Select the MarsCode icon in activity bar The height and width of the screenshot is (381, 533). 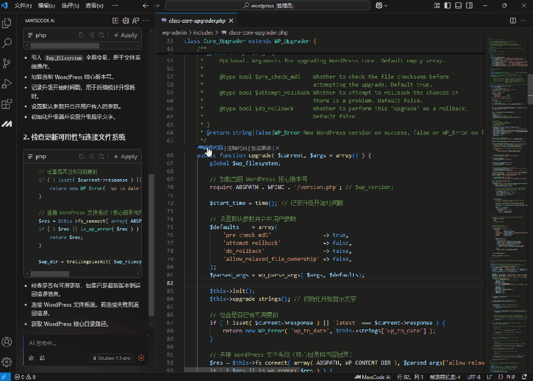(x=7, y=124)
